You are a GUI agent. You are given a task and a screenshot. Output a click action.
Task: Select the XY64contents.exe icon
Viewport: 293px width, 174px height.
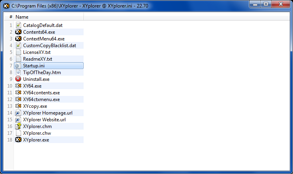(18, 92)
